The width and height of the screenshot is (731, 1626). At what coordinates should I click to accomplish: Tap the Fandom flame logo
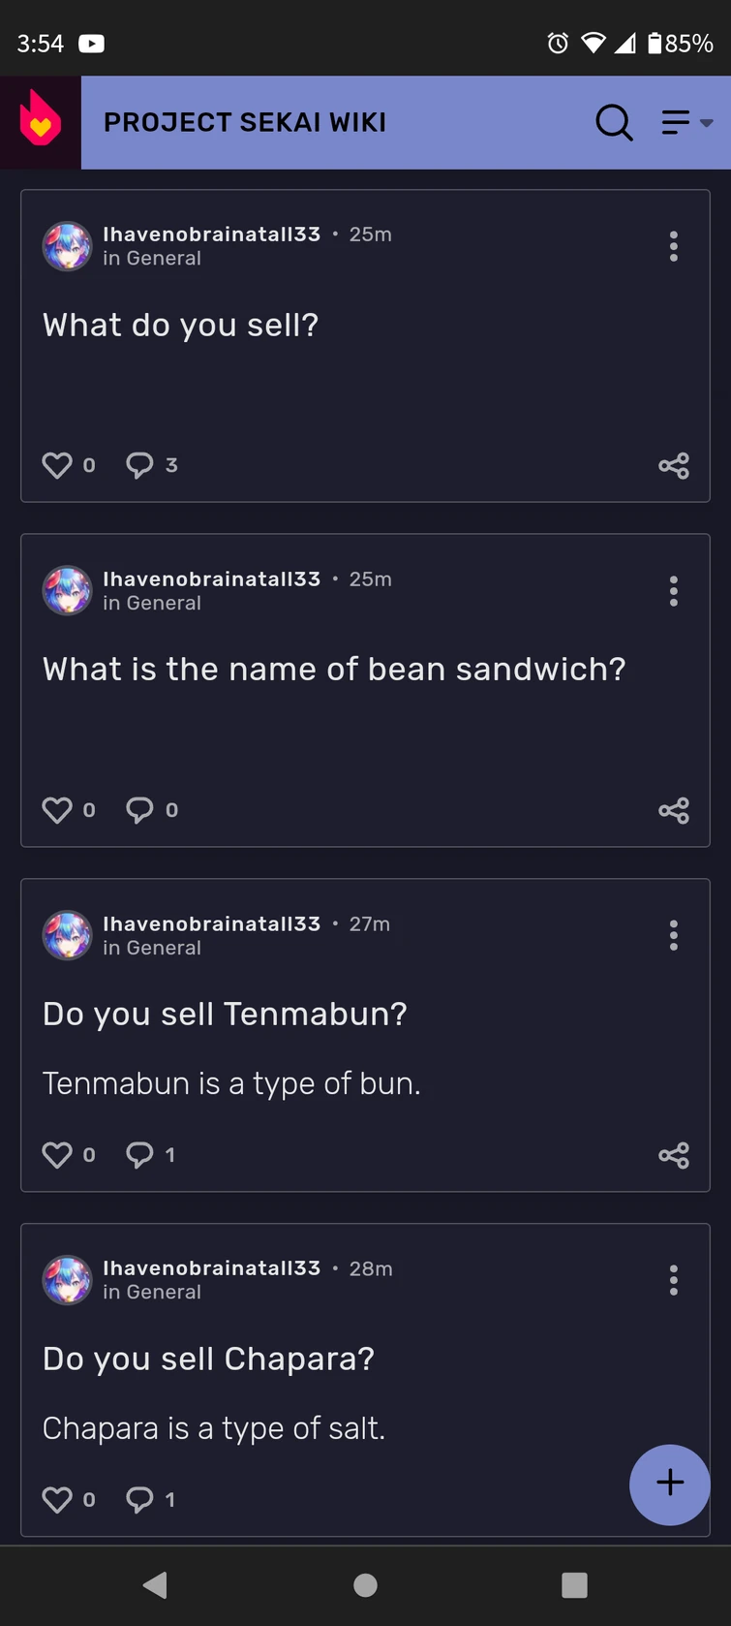pyautogui.click(x=39, y=122)
